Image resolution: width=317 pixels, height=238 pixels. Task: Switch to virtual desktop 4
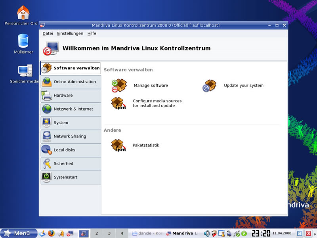[122, 233]
